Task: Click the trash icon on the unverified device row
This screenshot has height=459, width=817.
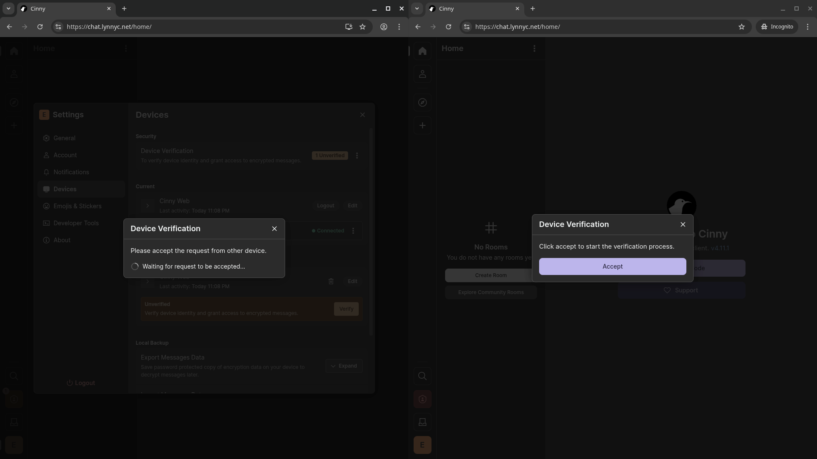Action: [x=331, y=281]
